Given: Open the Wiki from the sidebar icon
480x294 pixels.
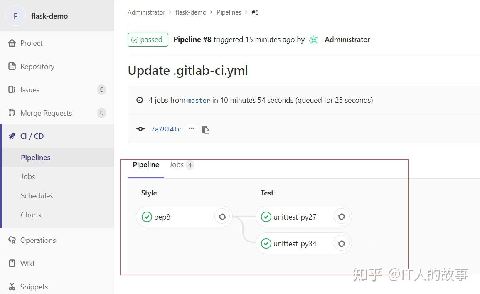Looking at the screenshot, I should pos(12,263).
